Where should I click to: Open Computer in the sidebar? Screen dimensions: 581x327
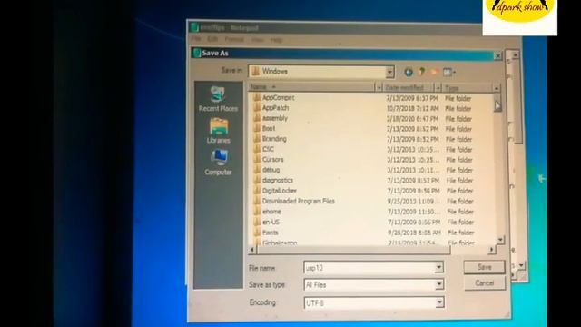[x=218, y=163]
